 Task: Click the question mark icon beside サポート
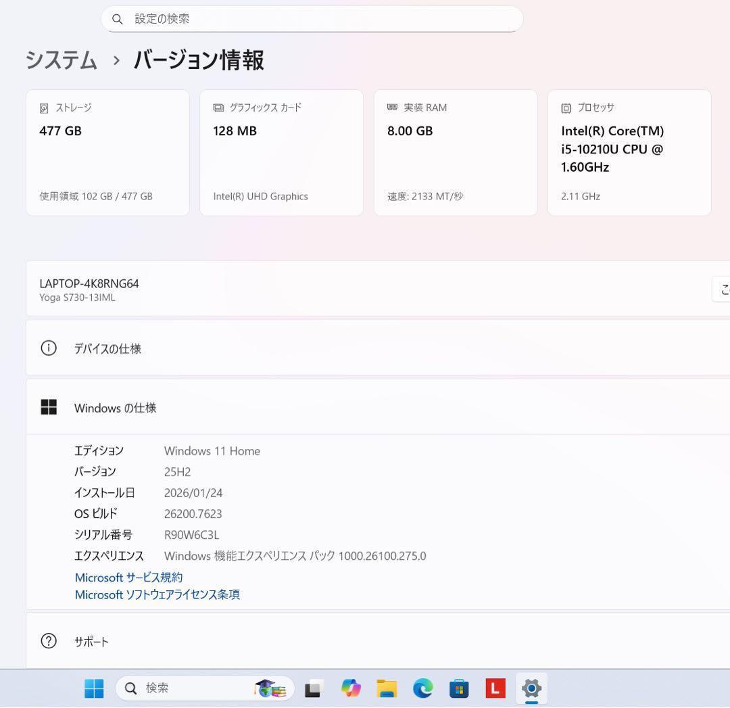(48, 641)
